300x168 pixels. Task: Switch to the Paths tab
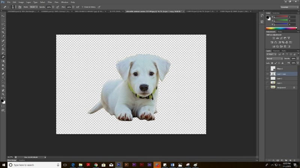coord(284,51)
